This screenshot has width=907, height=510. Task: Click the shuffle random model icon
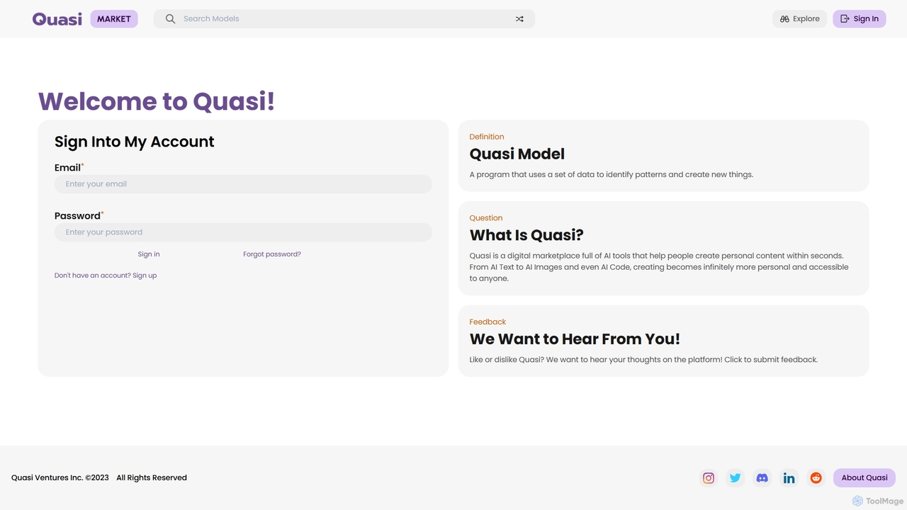pyautogui.click(x=519, y=19)
